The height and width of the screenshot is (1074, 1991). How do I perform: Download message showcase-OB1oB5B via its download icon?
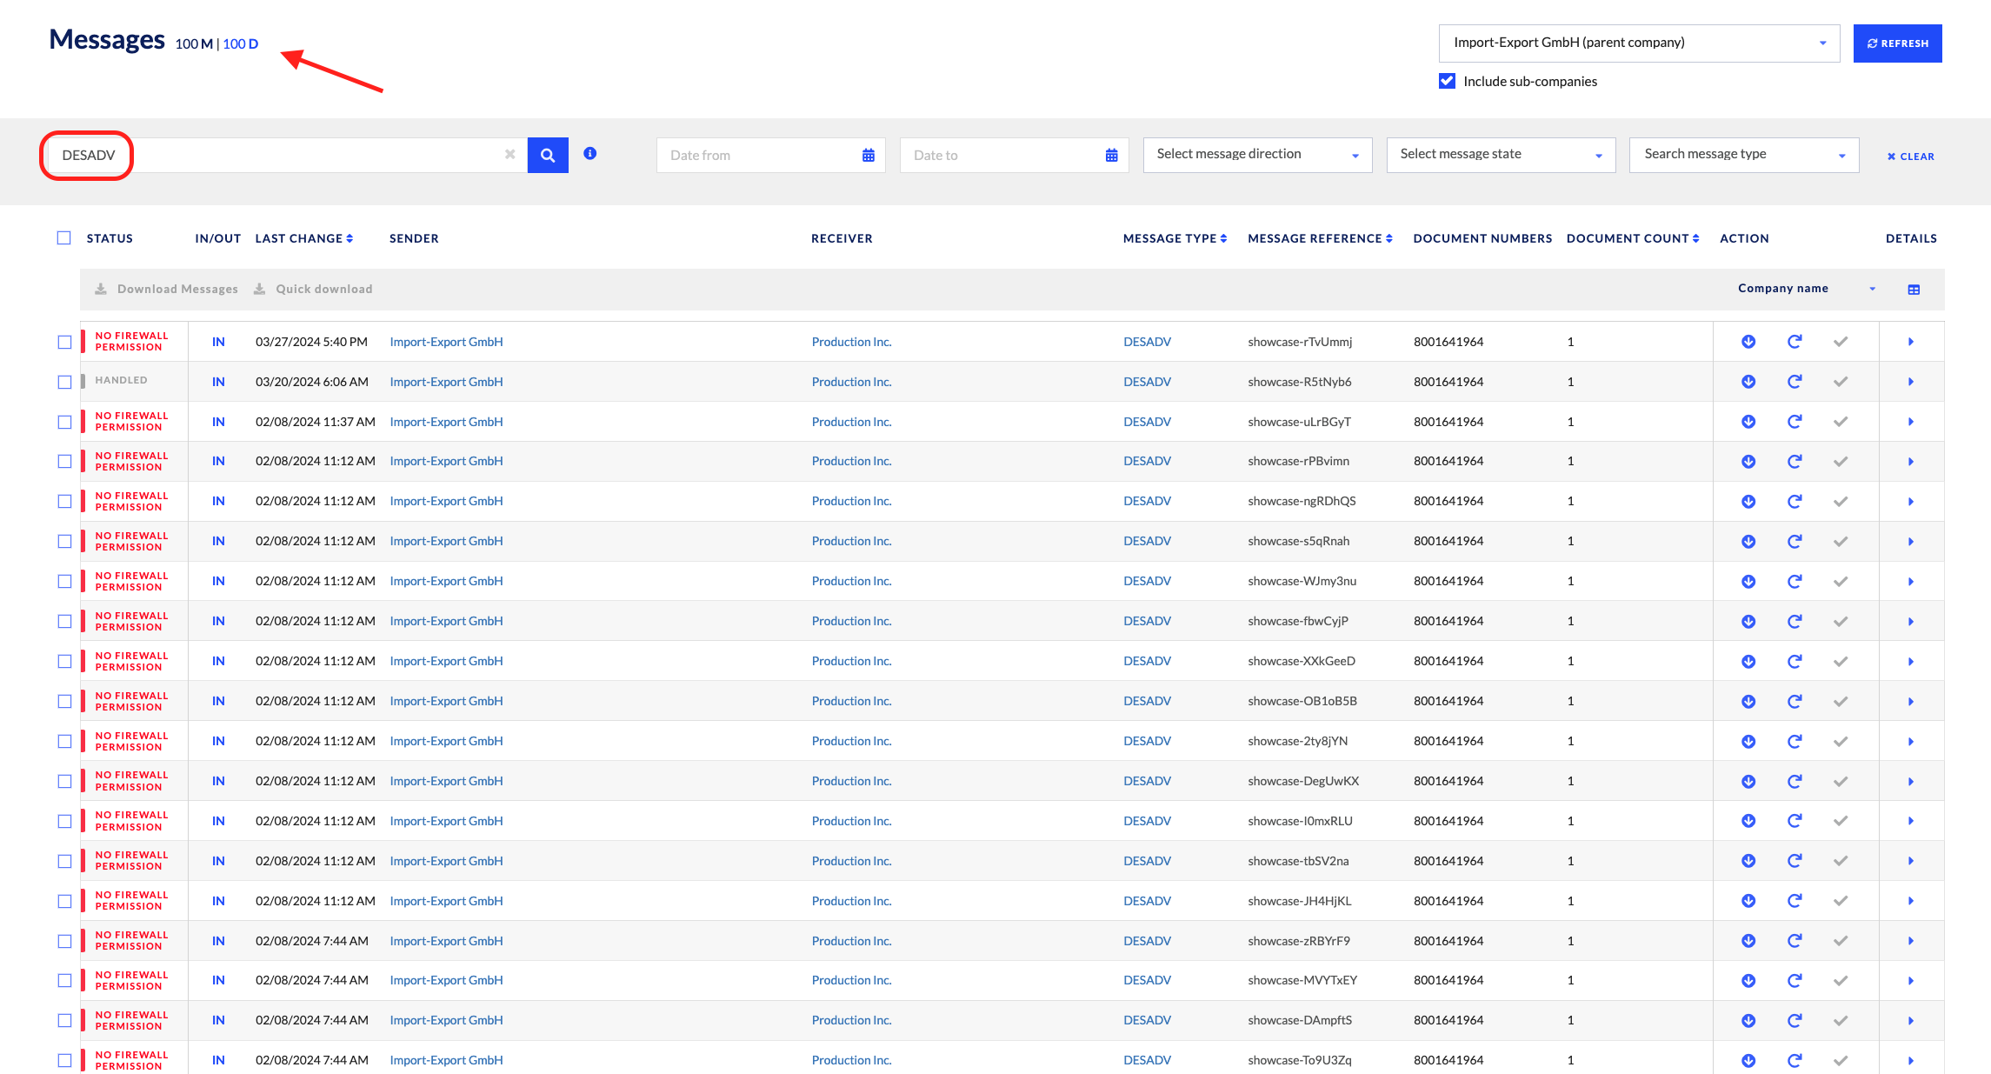(x=1748, y=702)
